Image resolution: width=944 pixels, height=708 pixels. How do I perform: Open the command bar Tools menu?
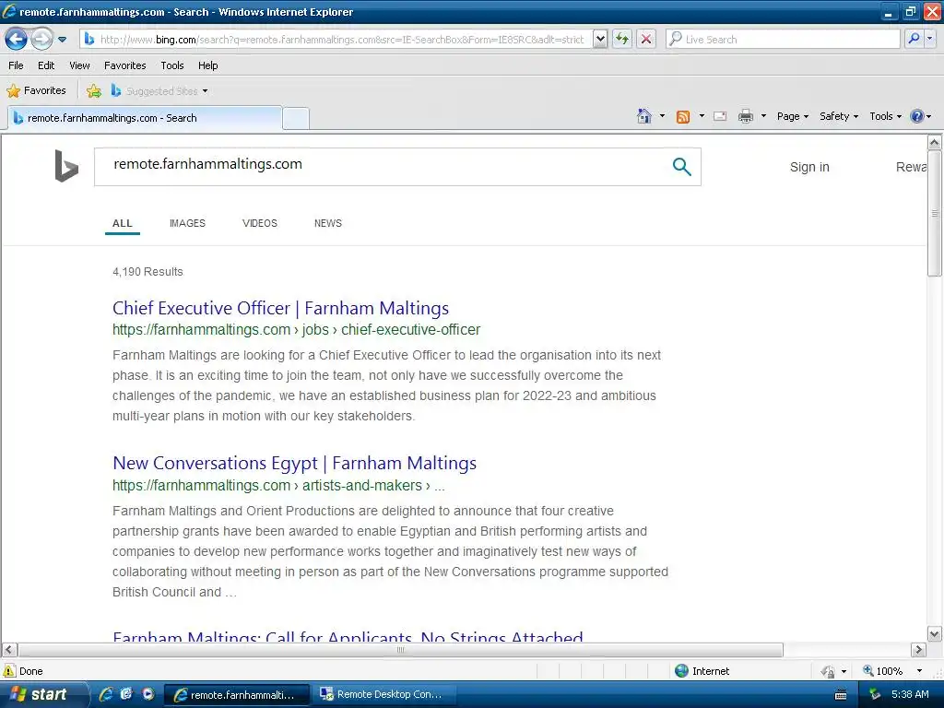tap(886, 116)
